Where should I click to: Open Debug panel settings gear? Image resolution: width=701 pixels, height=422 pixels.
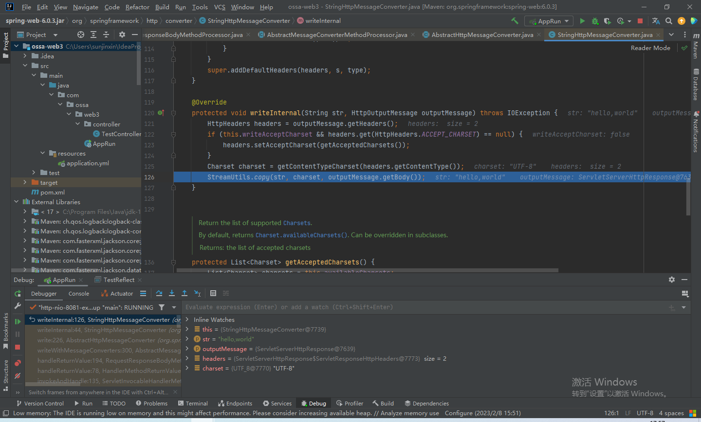pos(672,280)
